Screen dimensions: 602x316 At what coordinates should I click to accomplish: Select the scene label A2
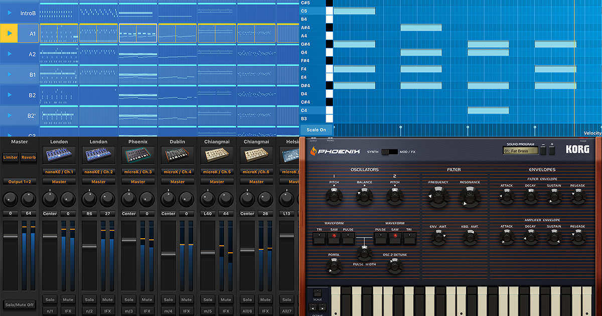[32, 54]
